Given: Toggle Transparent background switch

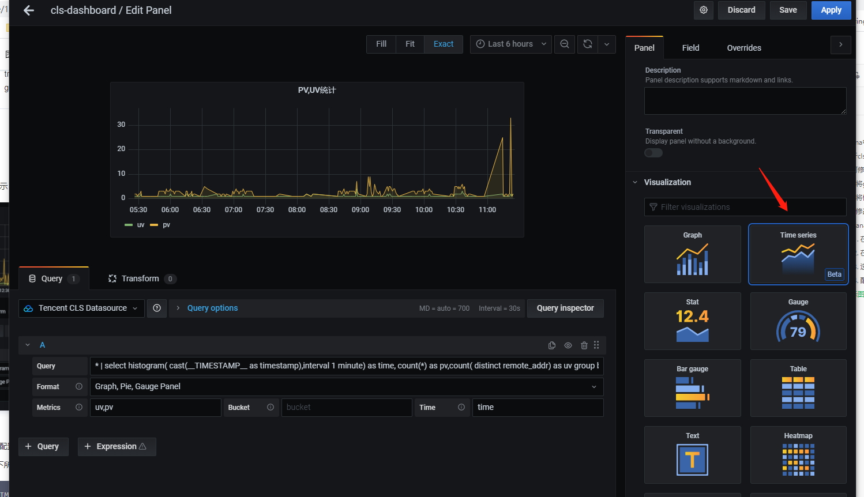Looking at the screenshot, I should pos(653,153).
